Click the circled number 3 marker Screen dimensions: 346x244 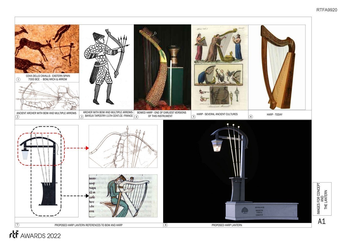tap(82, 117)
